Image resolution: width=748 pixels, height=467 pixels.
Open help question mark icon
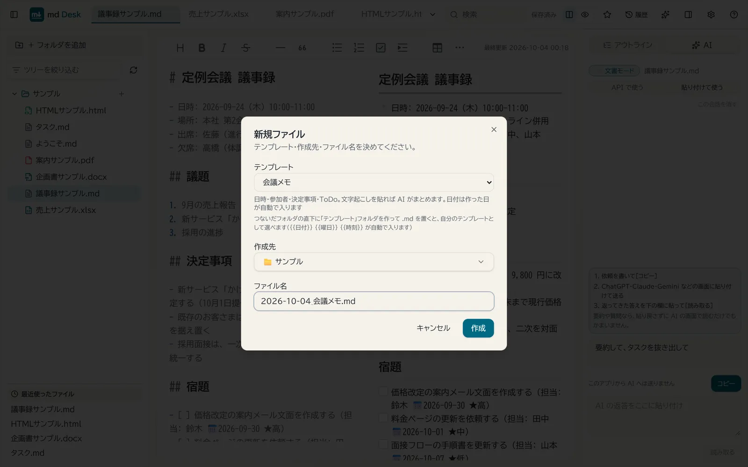[734, 14]
